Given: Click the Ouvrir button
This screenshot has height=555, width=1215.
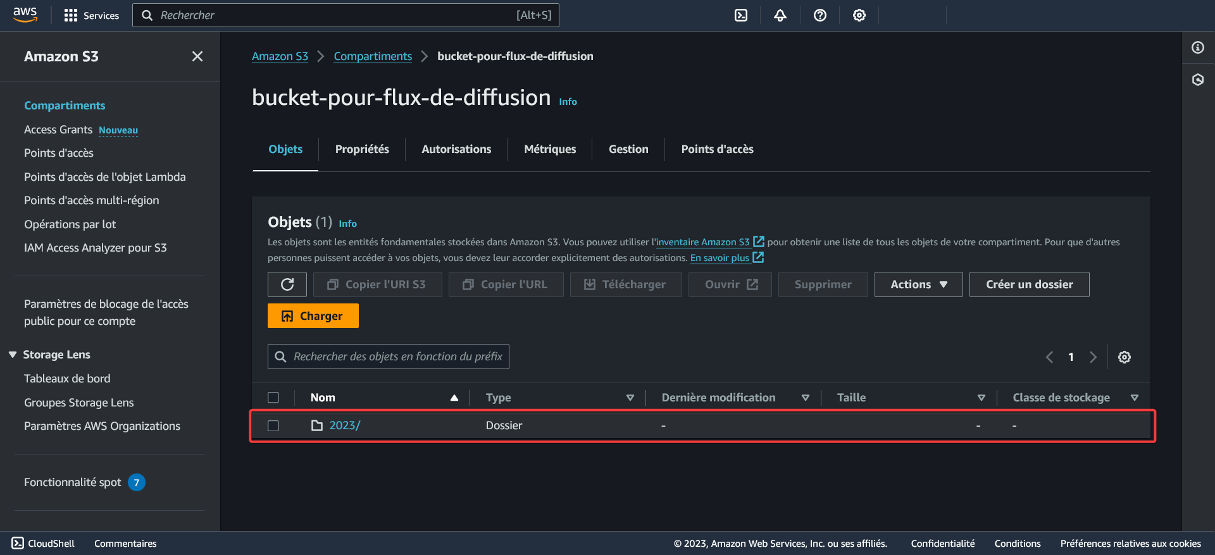Looking at the screenshot, I should pos(730,284).
